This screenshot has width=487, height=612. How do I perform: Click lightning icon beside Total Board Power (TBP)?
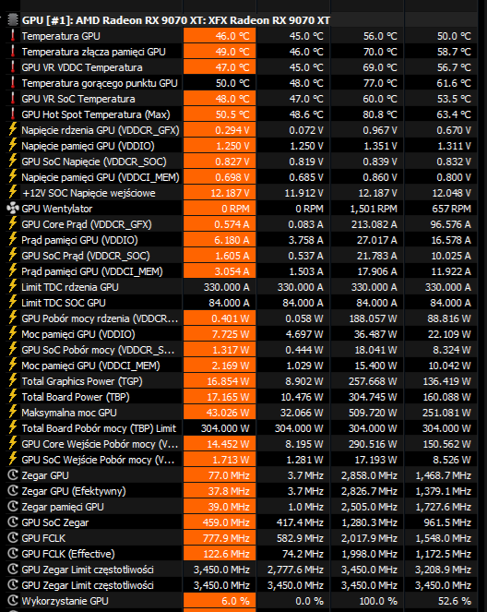point(13,397)
